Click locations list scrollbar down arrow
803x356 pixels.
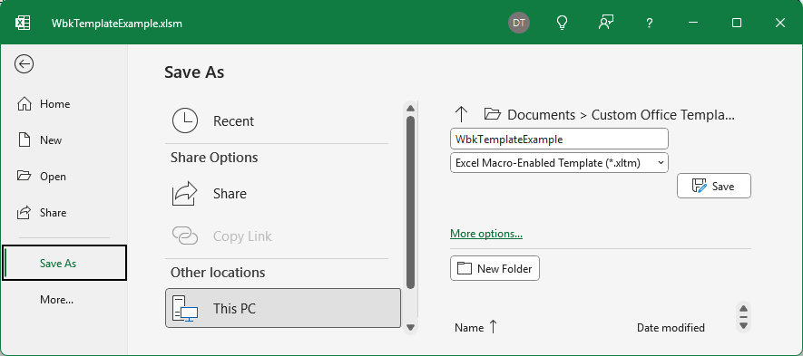(x=410, y=327)
